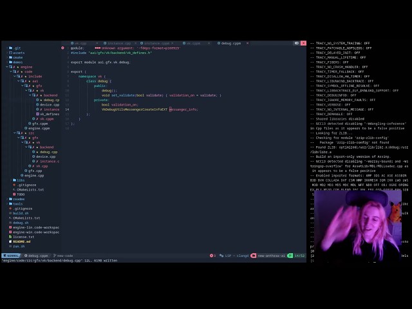Open engine.cppm in the file tree

(37, 128)
